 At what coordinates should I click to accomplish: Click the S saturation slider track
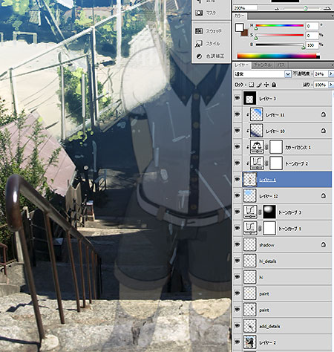tap(280, 35)
